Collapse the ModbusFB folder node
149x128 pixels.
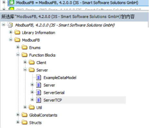[x=11, y=40]
